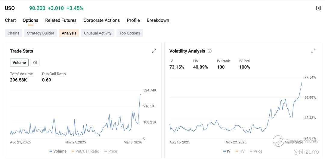Toggle the Price legend in Trade Stats
This screenshot has width=325, height=159.
click(x=110, y=151)
